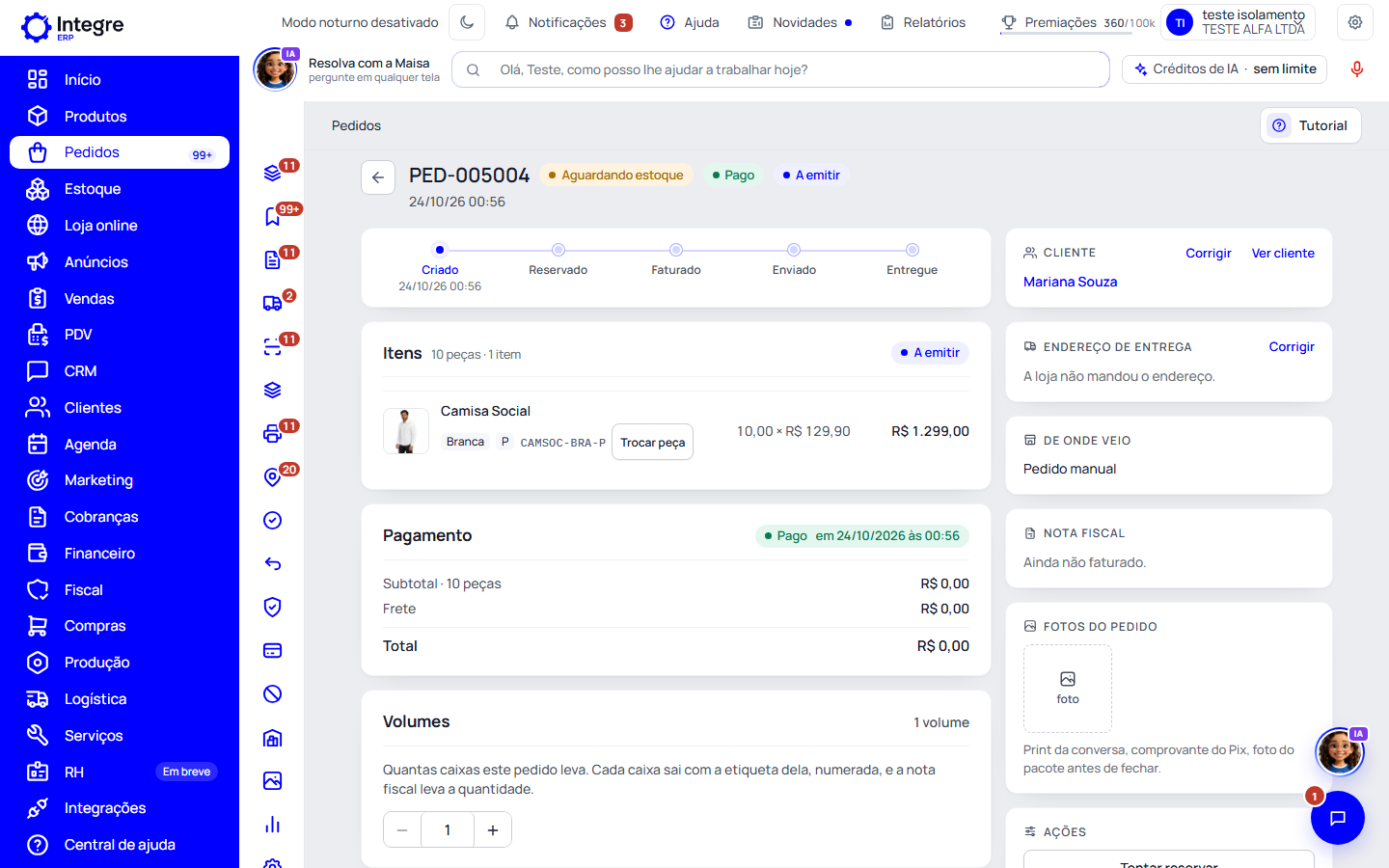Screen dimensions: 1389x868
Task: Click the Premiações progress indicator
Action: pyautogui.click(x=1077, y=23)
